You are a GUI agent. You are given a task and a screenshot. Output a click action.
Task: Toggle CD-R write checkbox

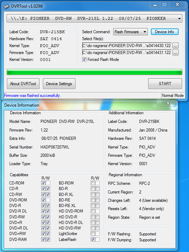coord(48,189)
